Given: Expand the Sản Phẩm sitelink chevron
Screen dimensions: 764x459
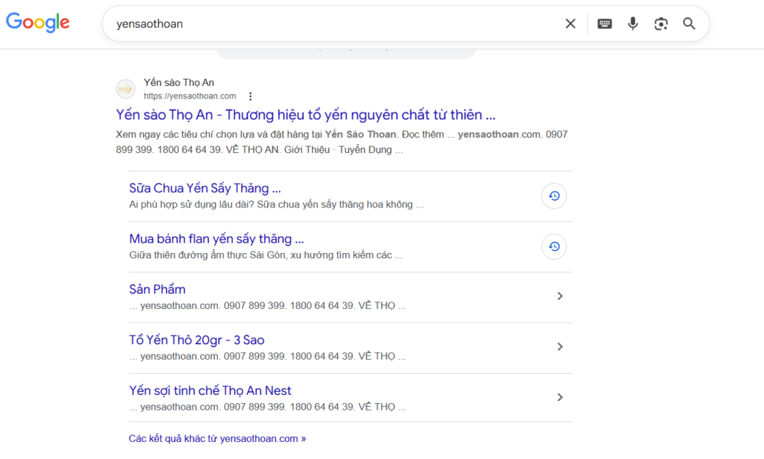Looking at the screenshot, I should point(560,296).
